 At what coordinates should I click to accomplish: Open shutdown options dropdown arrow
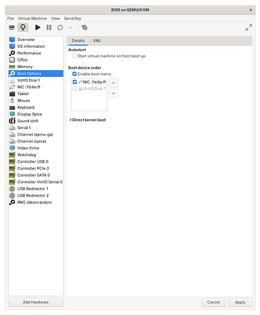point(71,28)
